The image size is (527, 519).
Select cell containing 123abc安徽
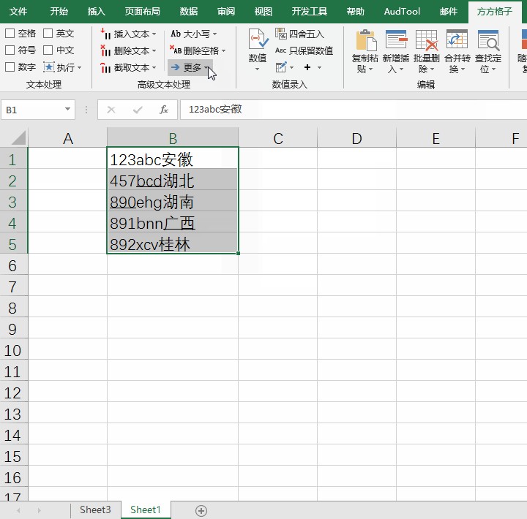pos(173,158)
